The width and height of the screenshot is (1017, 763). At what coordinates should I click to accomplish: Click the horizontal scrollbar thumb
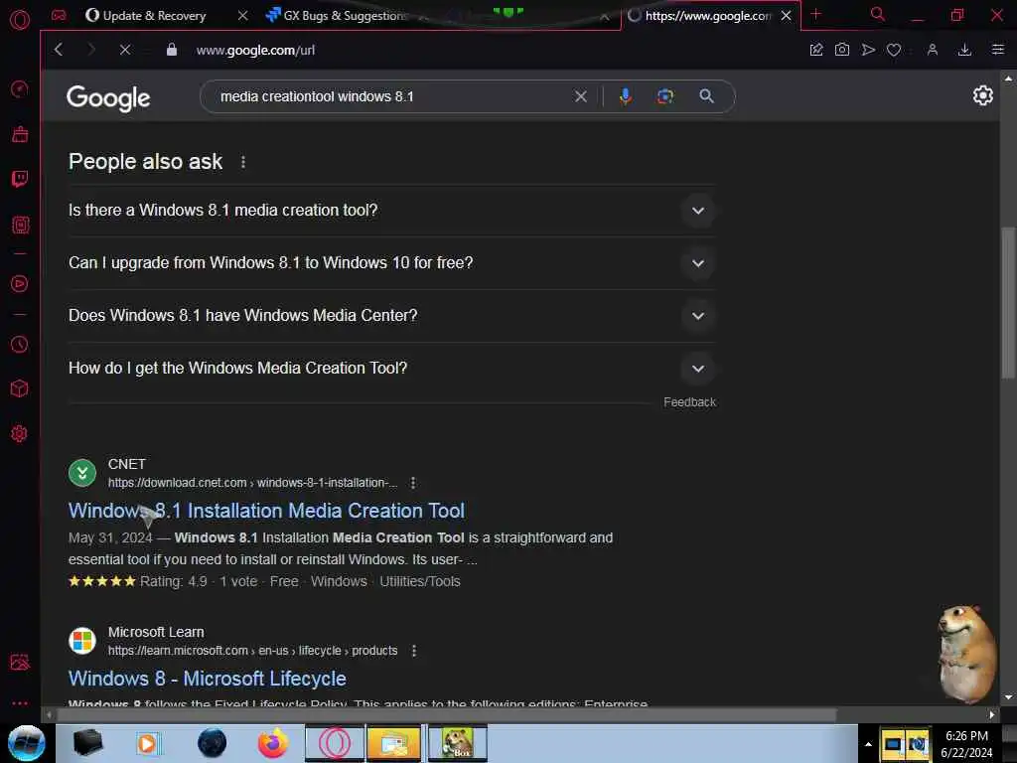pos(447,715)
